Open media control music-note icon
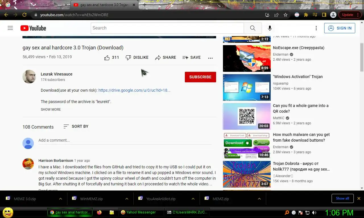Screen dimensions: 364x218 click(315, 15)
